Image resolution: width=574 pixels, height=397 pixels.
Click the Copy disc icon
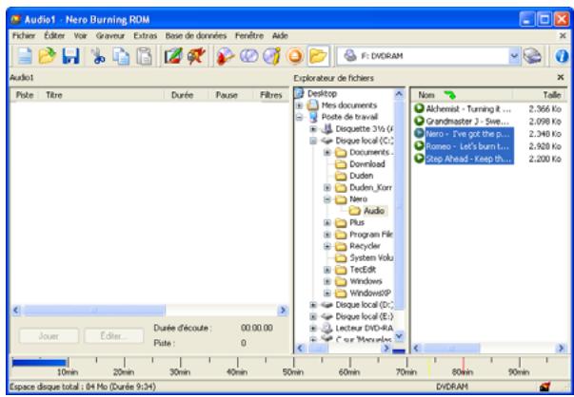coord(249,56)
